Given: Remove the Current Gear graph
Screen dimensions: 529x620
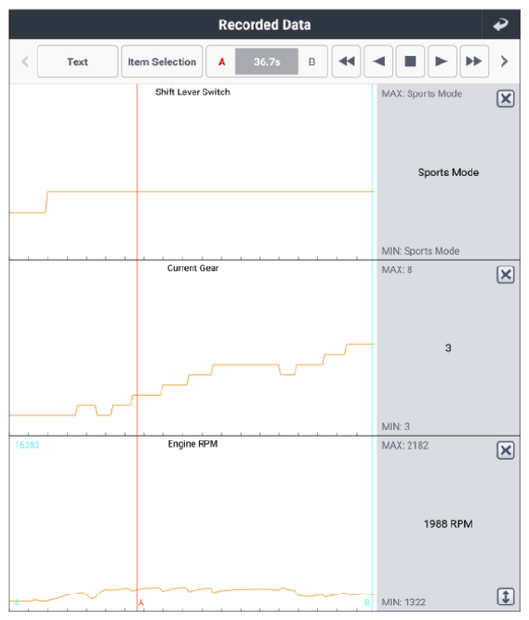Looking at the screenshot, I should (506, 275).
